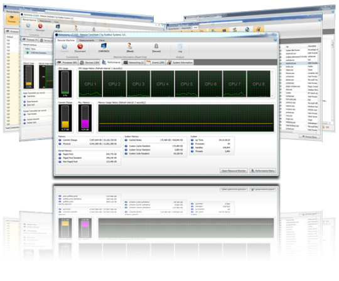Click the magenta Phy. Memory gauge
The height and width of the screenshot is (281, 339).
tap(85, 118)
